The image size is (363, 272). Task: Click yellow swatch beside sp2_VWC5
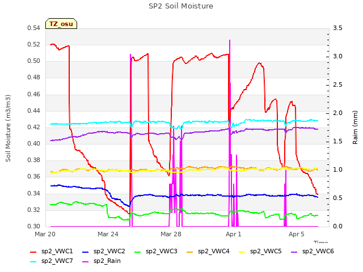click(x=242, y=252)
